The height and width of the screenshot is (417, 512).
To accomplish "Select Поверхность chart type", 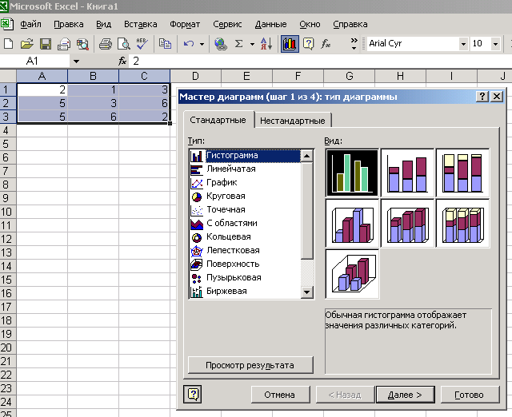I will point(245,264).
